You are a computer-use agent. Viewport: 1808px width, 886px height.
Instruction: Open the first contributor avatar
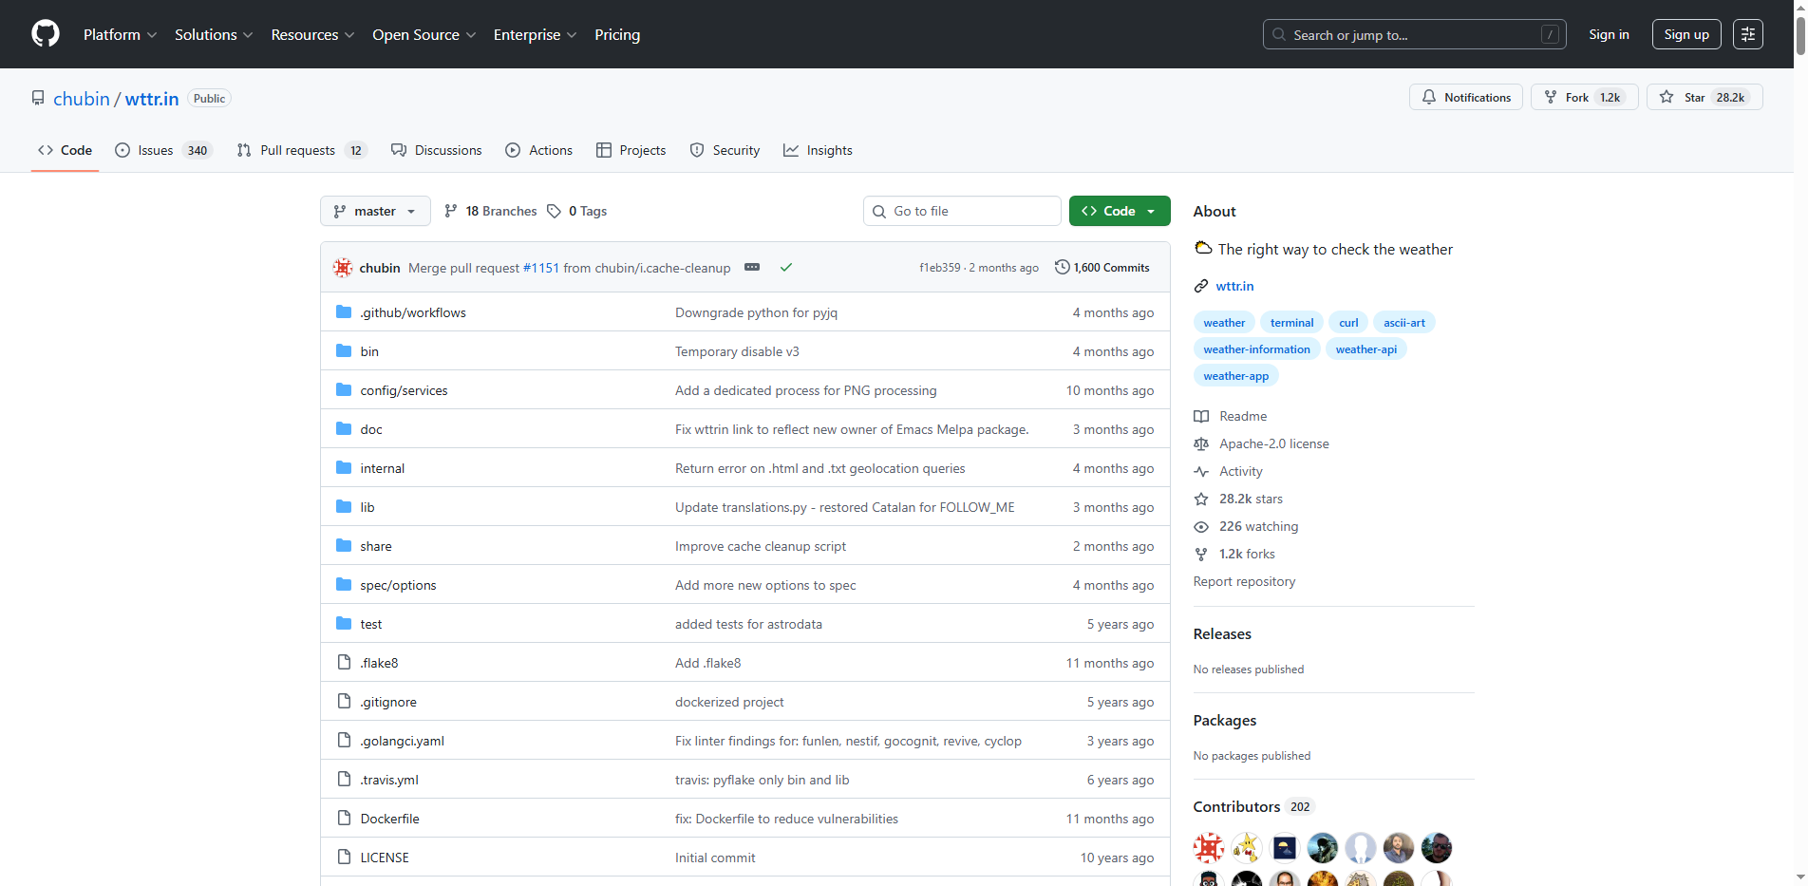(1209, 847)
